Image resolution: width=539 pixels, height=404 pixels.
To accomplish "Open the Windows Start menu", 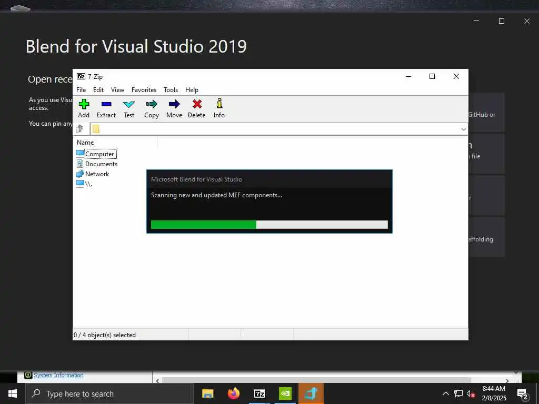I will [13, 393].
